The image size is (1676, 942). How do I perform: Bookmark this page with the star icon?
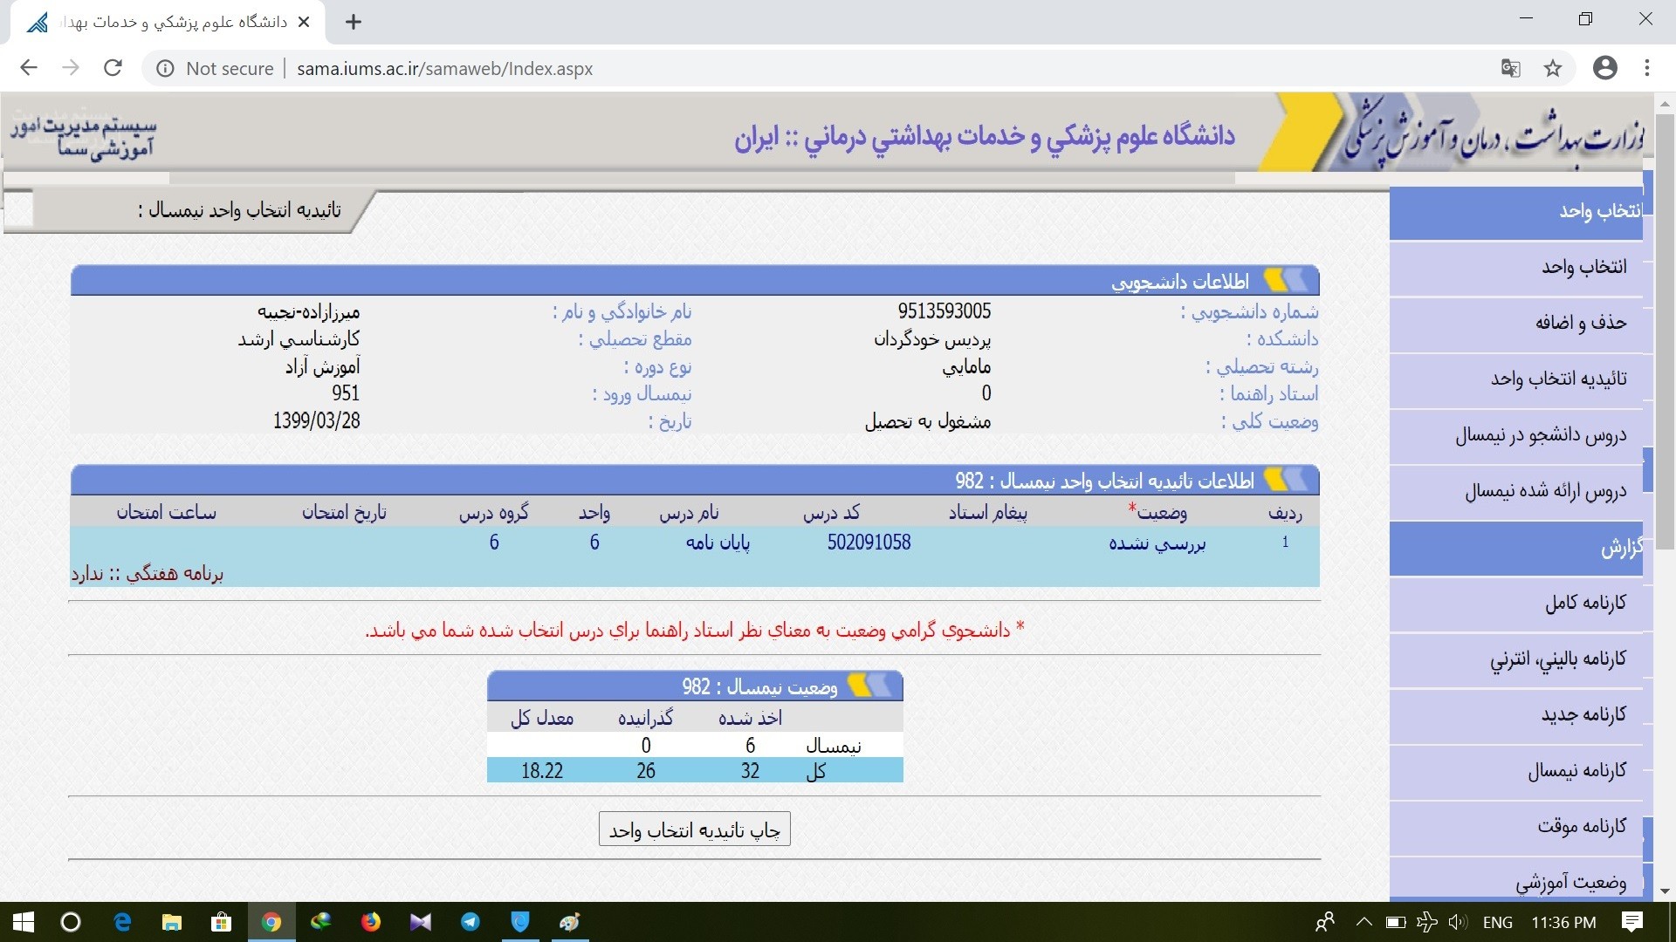coord(1552,68)
